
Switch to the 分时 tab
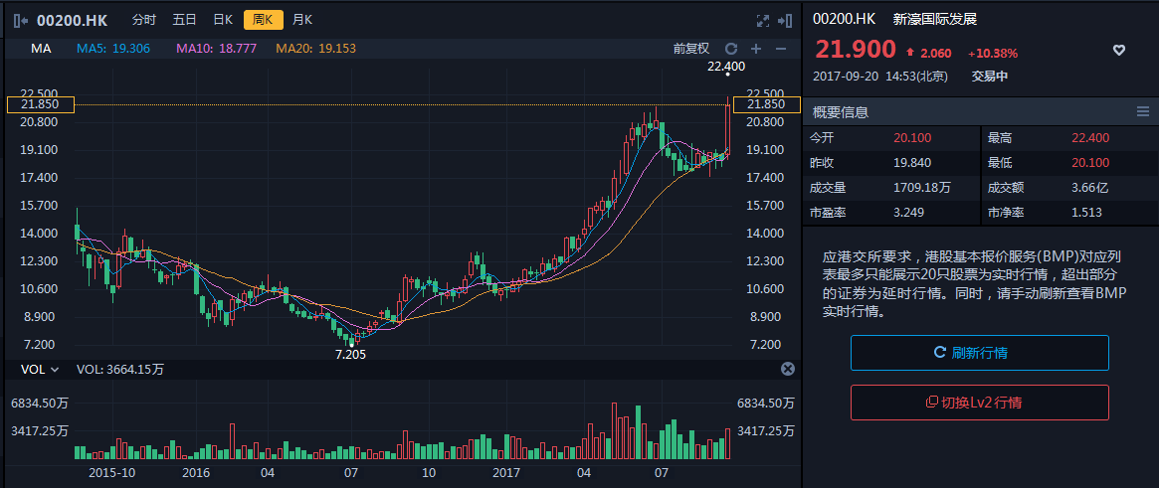pos(144,20)
